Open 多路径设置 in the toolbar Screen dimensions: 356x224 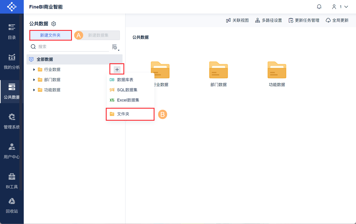click(269, 20)
